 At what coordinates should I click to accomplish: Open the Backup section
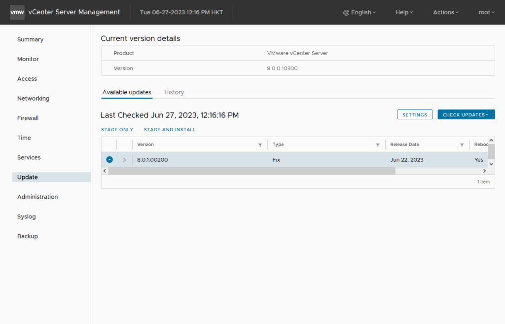[x=28, y=236]
